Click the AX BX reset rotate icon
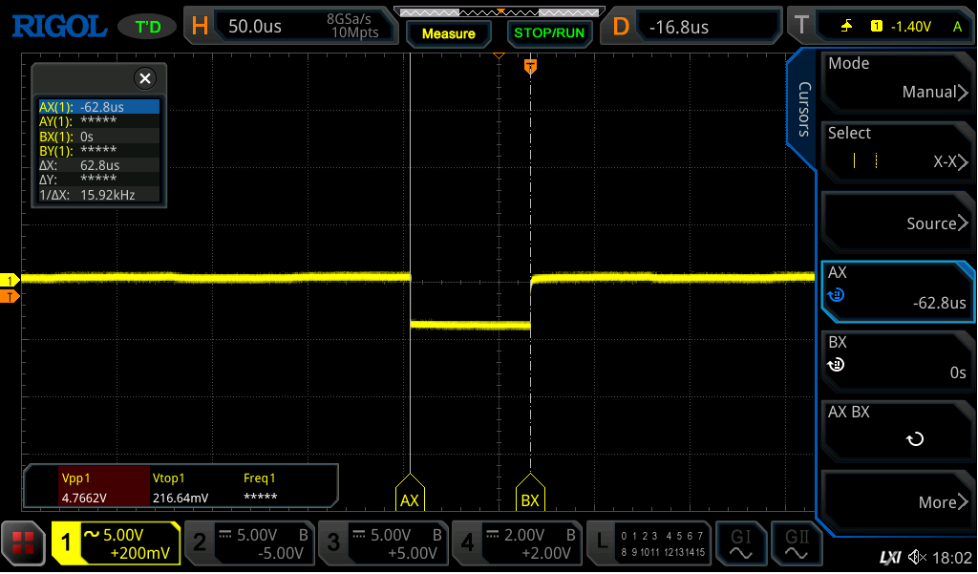 pyautogui.click(x=914, y=439)
